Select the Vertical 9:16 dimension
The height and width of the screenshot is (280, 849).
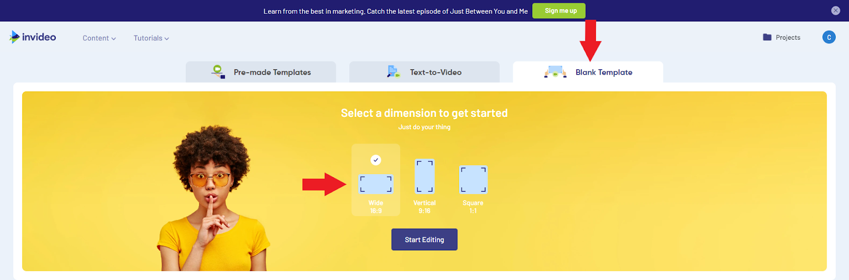point(424,186)
